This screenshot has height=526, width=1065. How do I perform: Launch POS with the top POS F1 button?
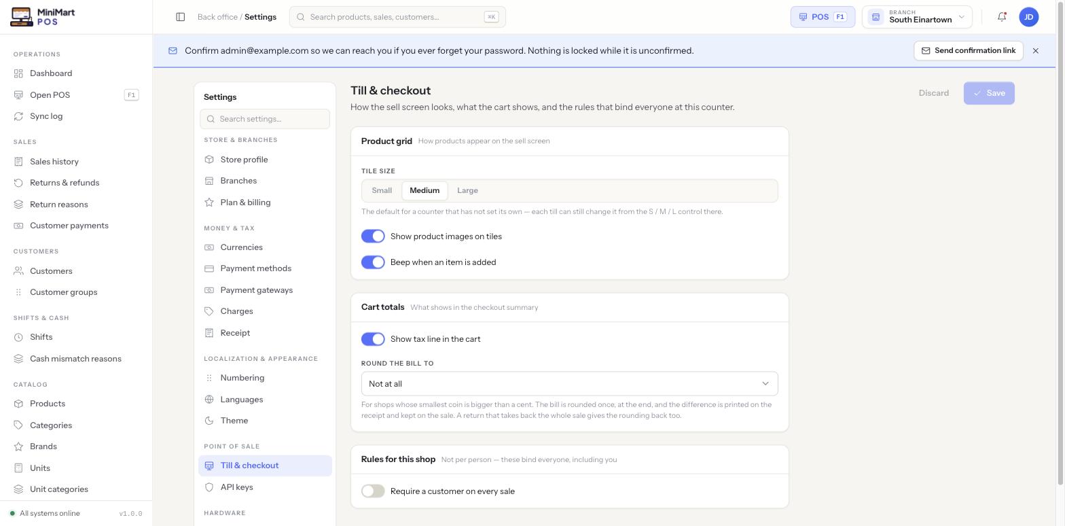coord(823,17)
